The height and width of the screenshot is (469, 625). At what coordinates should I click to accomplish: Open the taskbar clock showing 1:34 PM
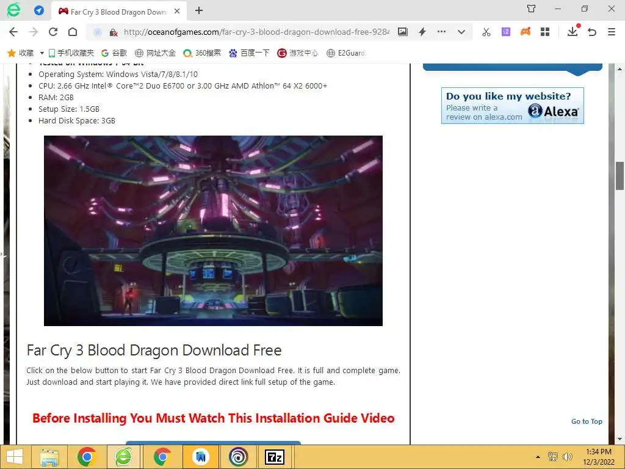598,457
